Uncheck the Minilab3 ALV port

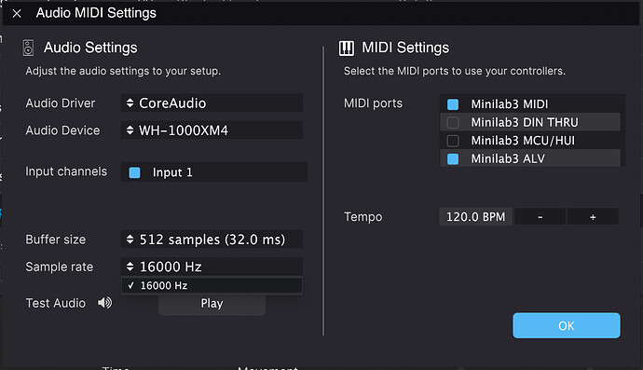[x=453, y=158]
